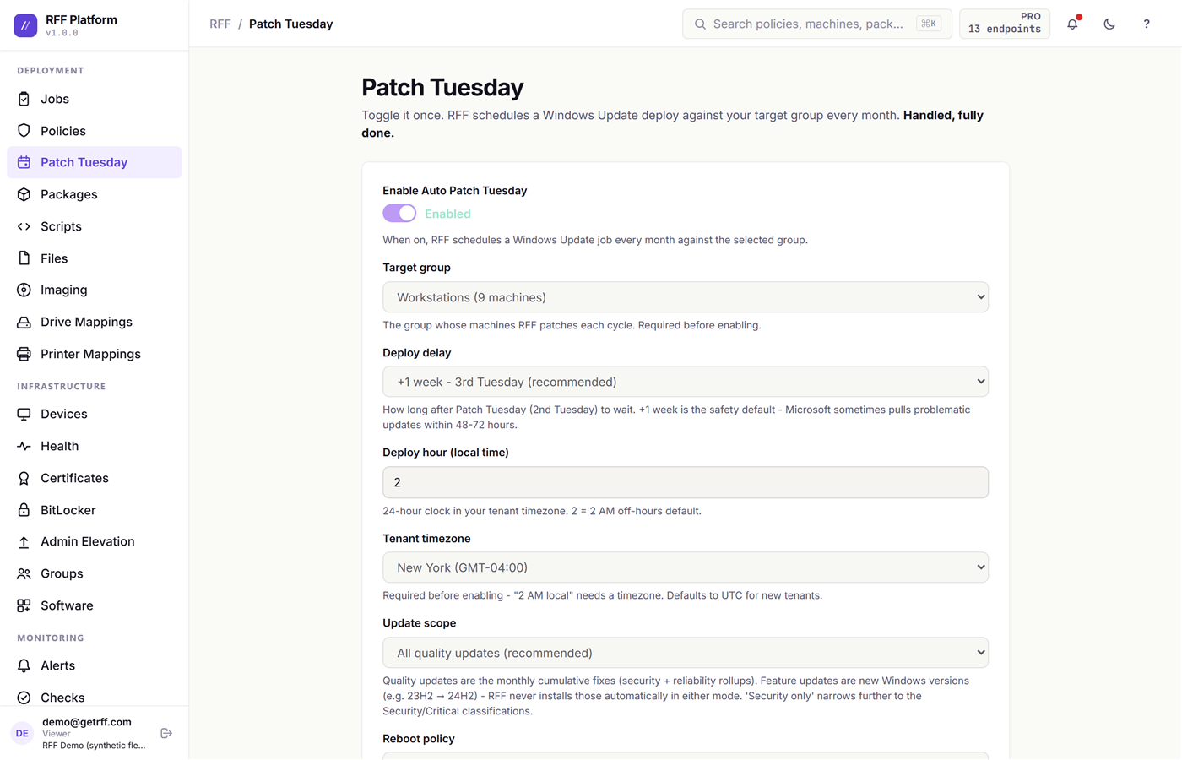Image resolution: width=1182 pixels, height=760 pixels.
Task: Click the DE user avatar
Action: 22,733
